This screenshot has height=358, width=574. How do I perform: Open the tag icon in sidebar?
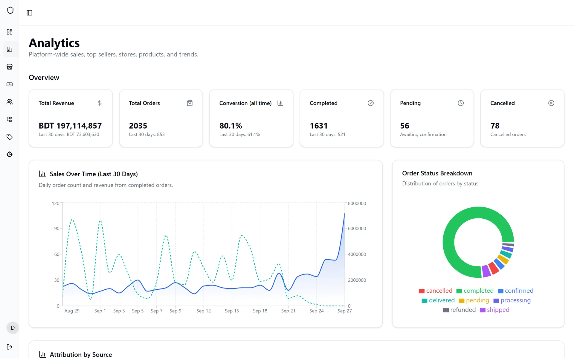click(x=10, y=137)
